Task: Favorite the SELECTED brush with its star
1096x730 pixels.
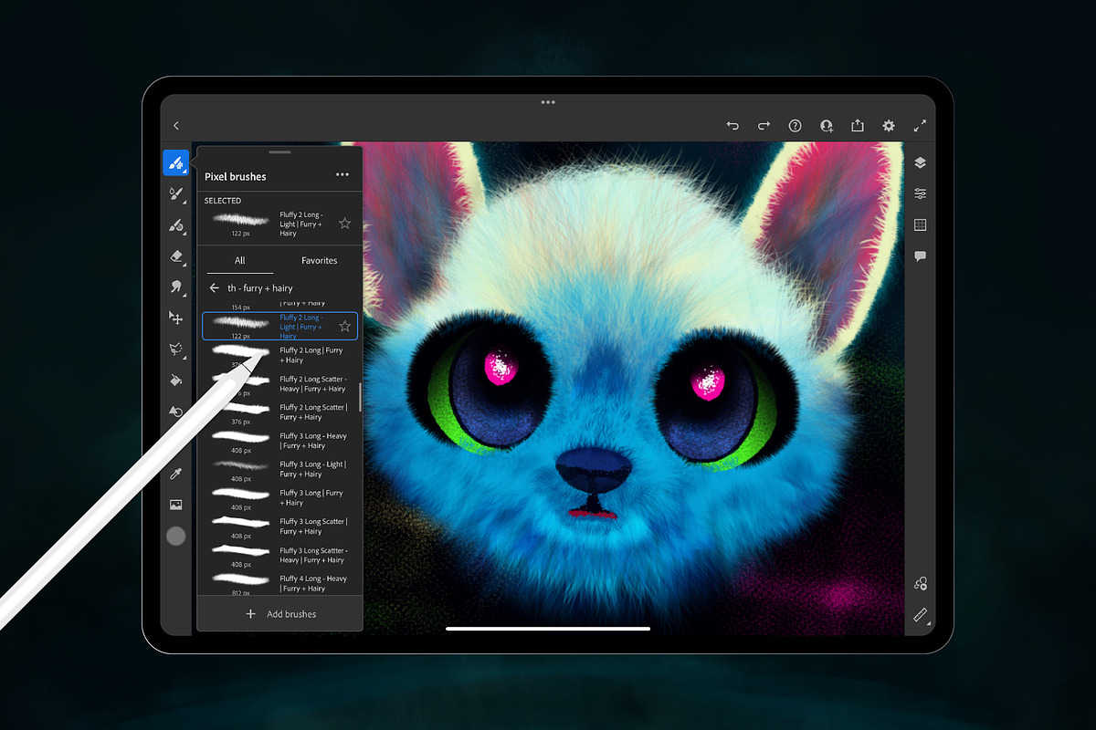Action: pyautogui.click(x=344, y=223)
